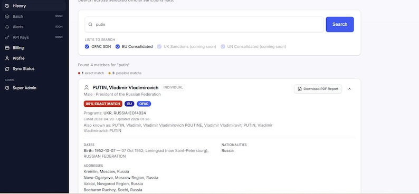
Task: Click address "Bocharov Ruchey, Sochi, Russia"
Action: click(x=113, y=190)
